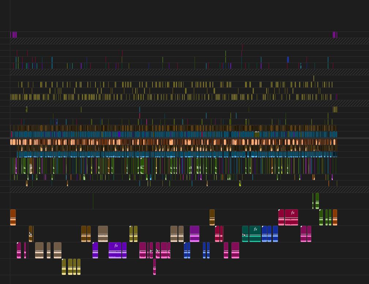Select the lime-yellow clip on the lower thin track
Image resolution: width=369 pixels, height=284 pixels.
coord(240,183)
